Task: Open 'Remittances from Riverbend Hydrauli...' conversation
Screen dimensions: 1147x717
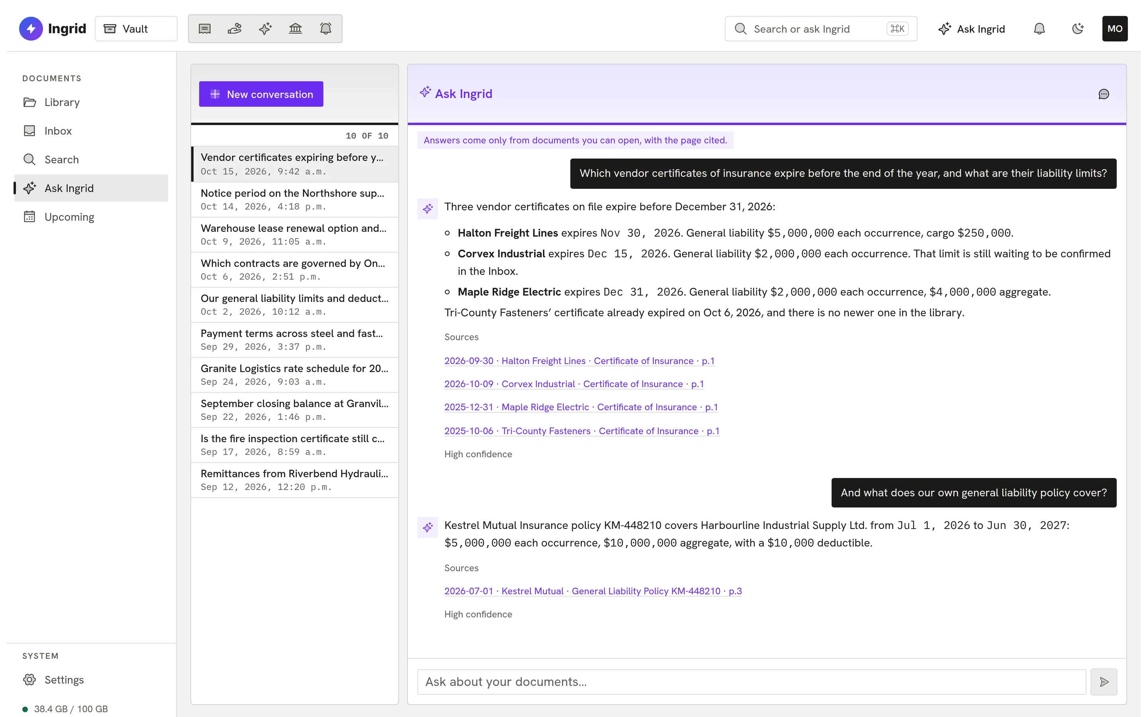Action: [x=295, y=480]
